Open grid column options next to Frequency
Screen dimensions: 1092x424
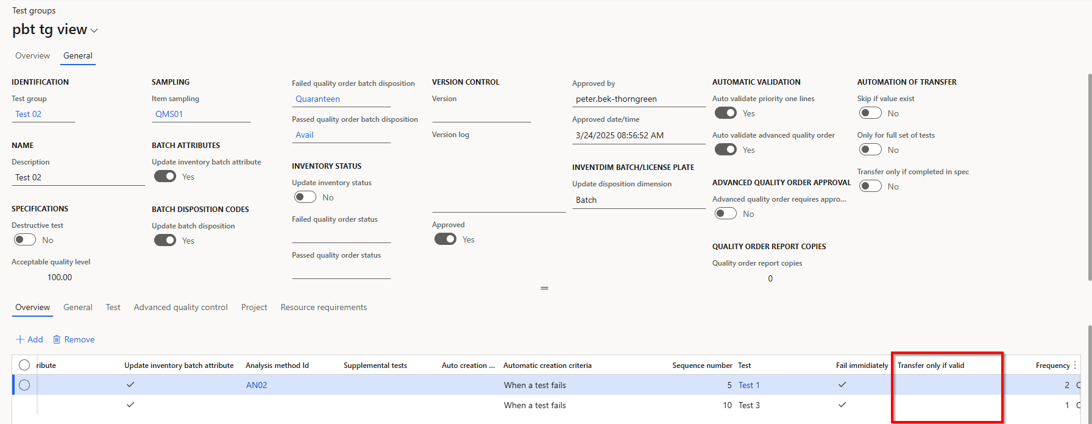coord(1075,366)
